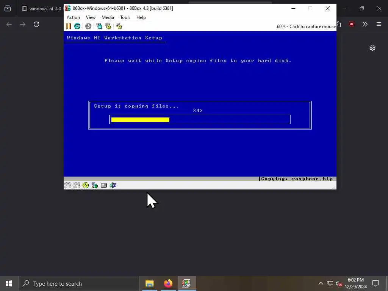Click the gray ACPI shutdown power icon
Screen dimensions: 388x291
click(x=88, y=26)
